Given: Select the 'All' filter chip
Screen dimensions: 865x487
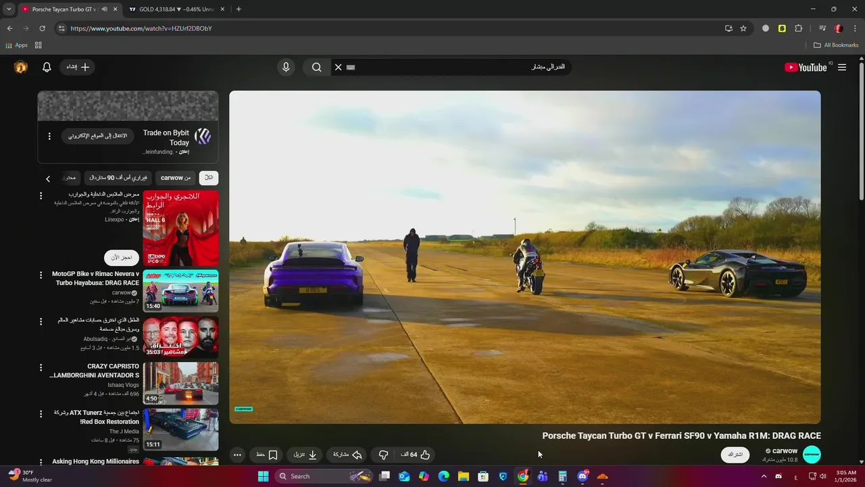Looking at the screenshot, I should (x=209, y=178).
